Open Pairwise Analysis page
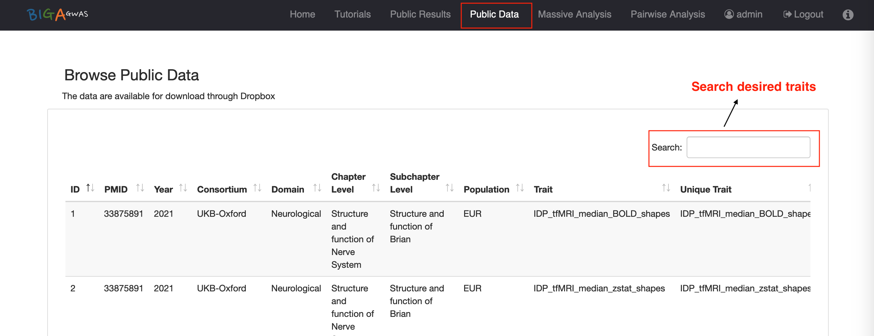The height and width of the screenshot is (336, 874). tap(667, 15)
